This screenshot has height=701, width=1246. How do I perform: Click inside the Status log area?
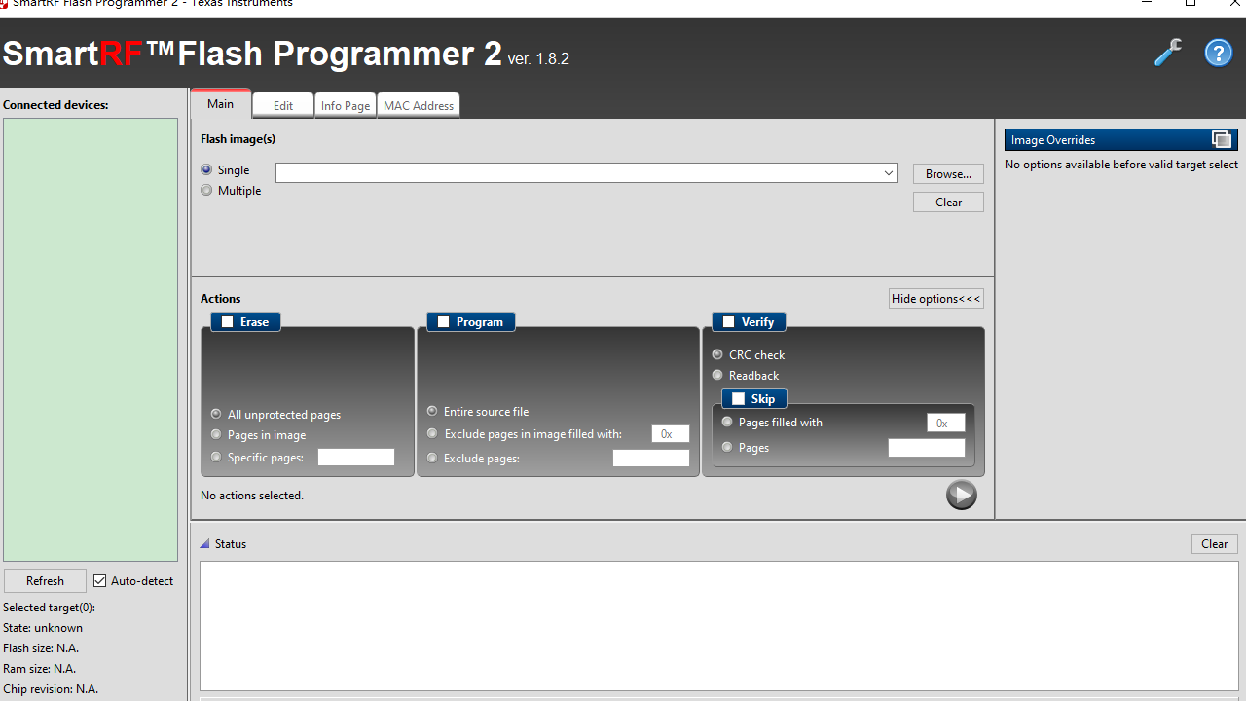(719, 626)
